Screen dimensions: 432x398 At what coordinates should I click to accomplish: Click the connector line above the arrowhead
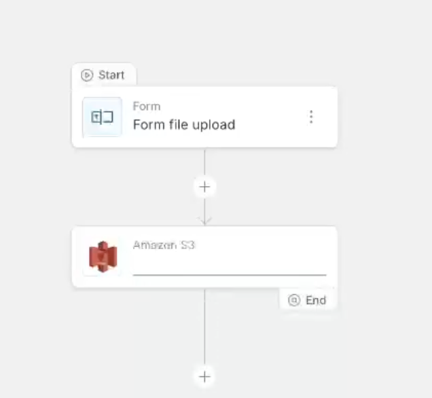click(x=204, y=207)
